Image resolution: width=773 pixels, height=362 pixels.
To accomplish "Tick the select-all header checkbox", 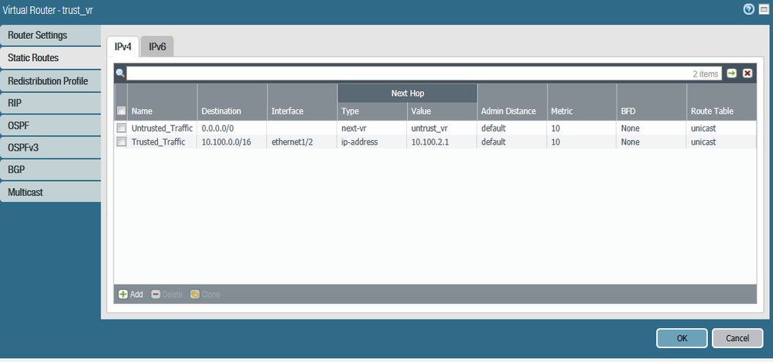I will [x=121, y=111].
